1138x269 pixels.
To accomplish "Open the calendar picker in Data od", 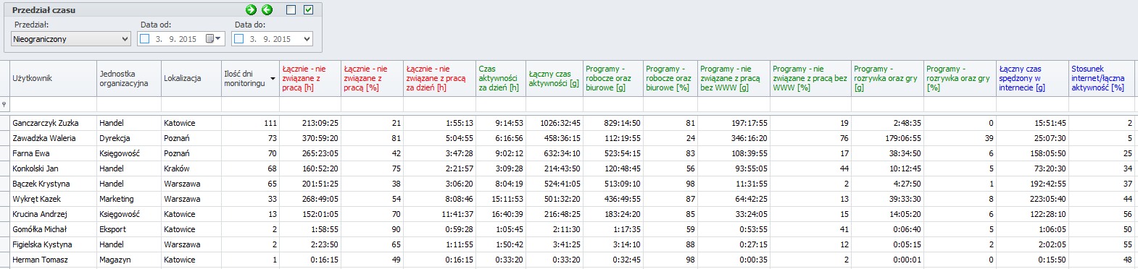I will click(213, 39).
